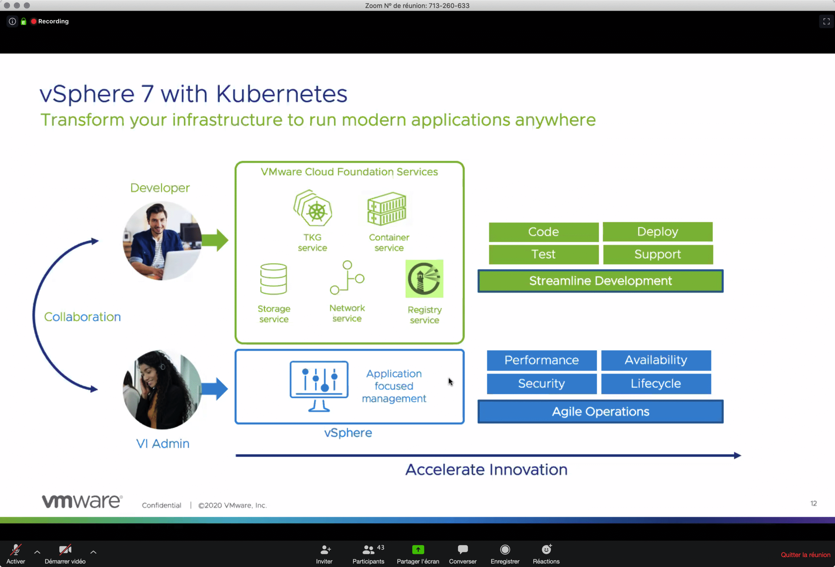Open the meeting info icon
Screen dimensions: 835x567
12,21
